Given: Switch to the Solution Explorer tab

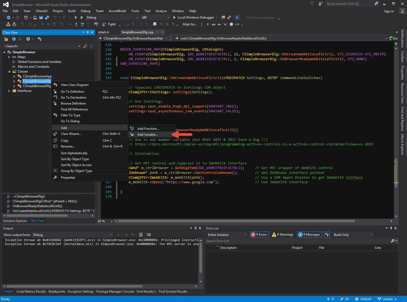Looking at the screenshot, I should [15, 221].
